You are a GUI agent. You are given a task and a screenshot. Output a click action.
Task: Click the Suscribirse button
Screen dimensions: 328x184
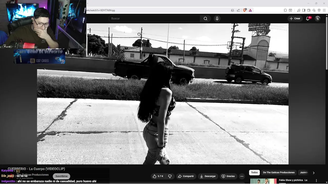[x=61, y=176]
